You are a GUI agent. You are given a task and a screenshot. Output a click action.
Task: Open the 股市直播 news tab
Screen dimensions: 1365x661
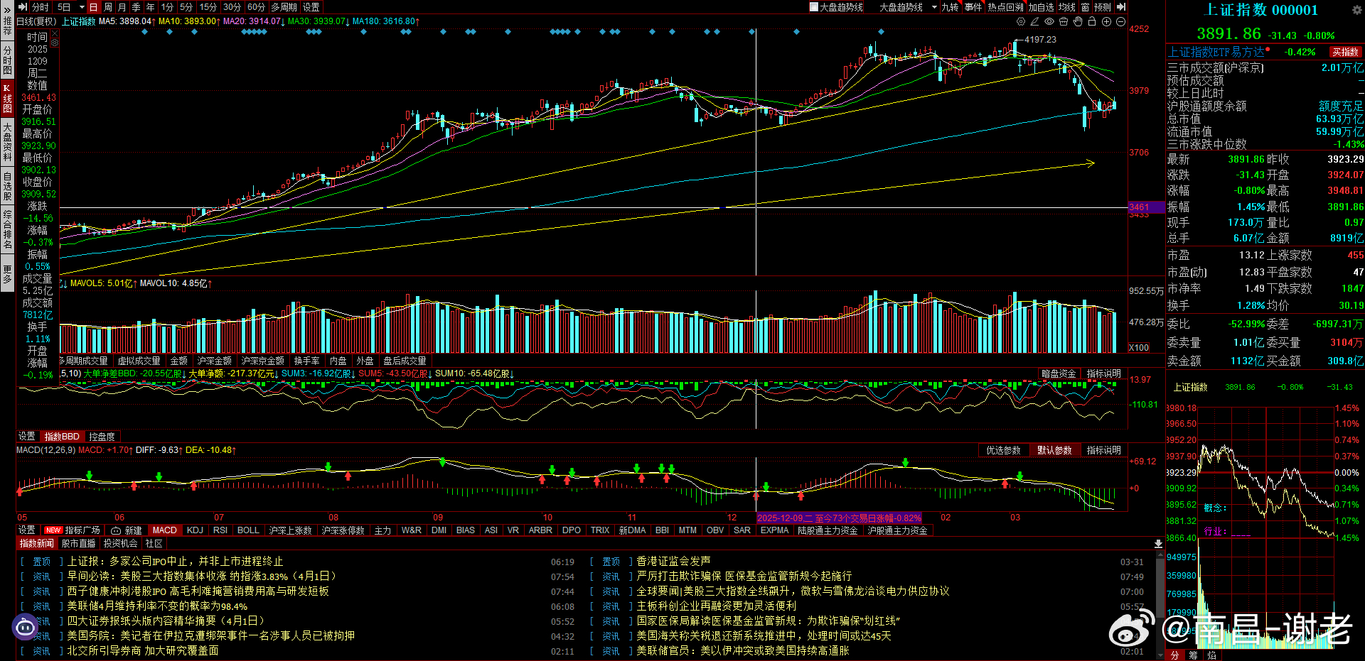tap(78, 544)
